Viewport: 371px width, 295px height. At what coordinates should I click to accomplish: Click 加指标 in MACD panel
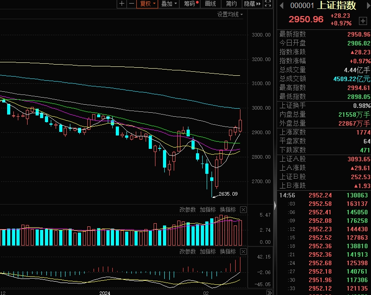[208, 251]
